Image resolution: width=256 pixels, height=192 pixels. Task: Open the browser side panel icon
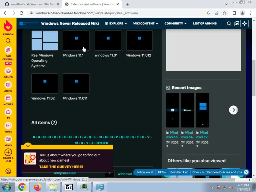tap(234, 13)
